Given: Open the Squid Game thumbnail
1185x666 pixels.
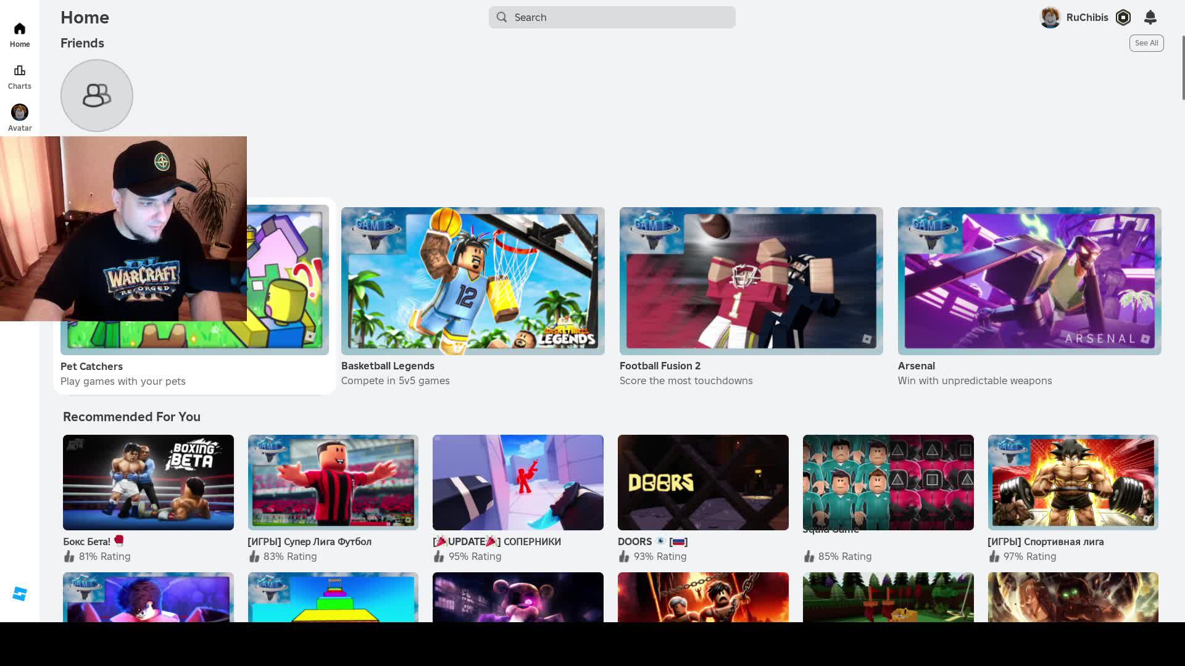Looking at the screenshot, I should tap(888, 482).
